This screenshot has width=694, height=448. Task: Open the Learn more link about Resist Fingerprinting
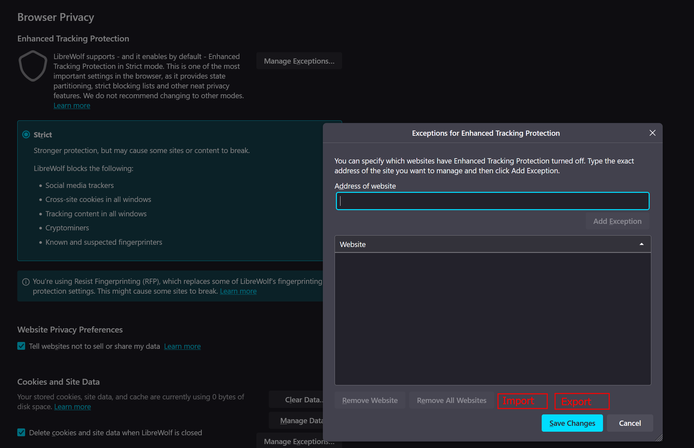(x=238, y=291)
